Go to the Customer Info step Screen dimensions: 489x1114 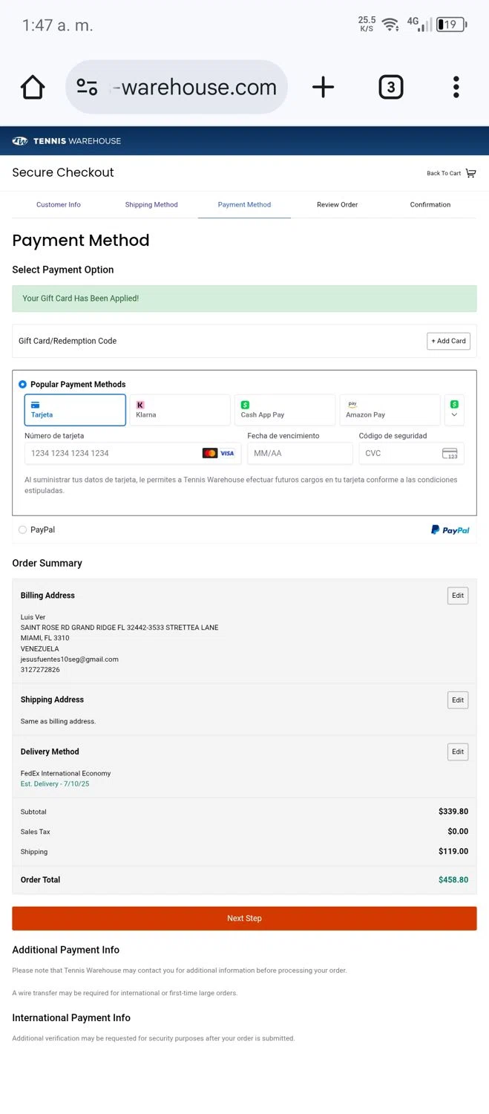coord(59,204)
